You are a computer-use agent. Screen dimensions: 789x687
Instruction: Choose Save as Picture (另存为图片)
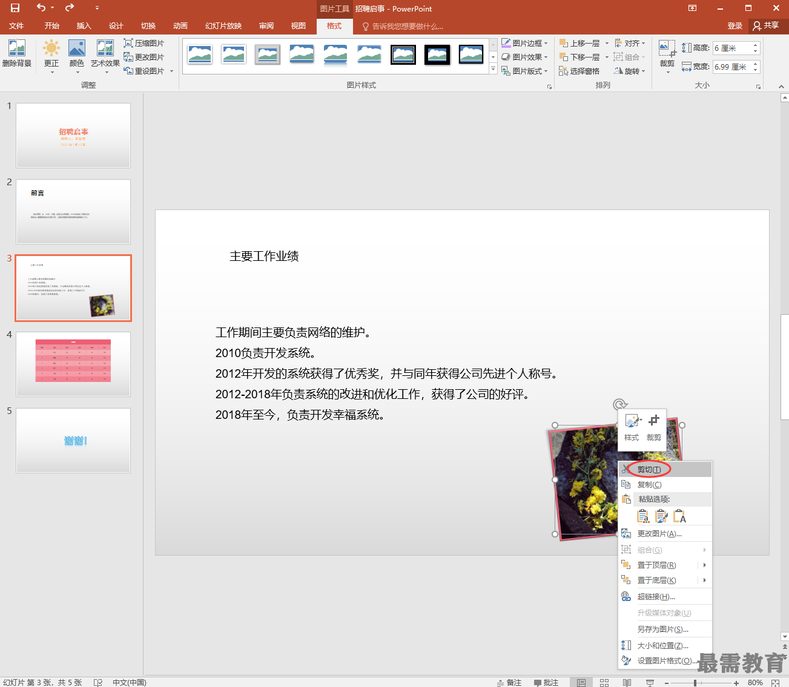point(665,629)
